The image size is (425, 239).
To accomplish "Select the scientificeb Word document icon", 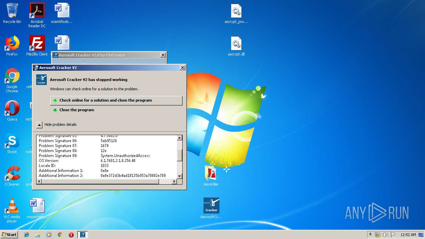I will [x=62, y=13].
